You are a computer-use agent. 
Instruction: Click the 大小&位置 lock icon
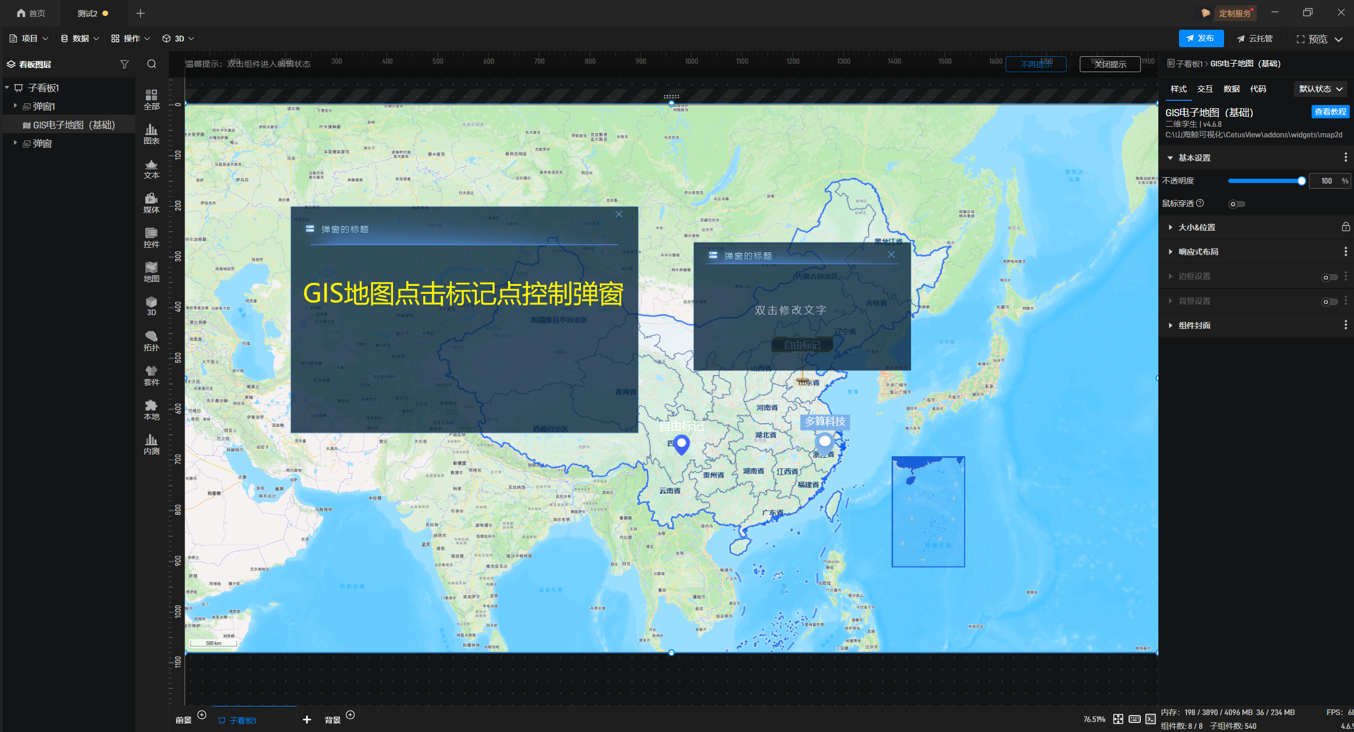[1346, 227]
